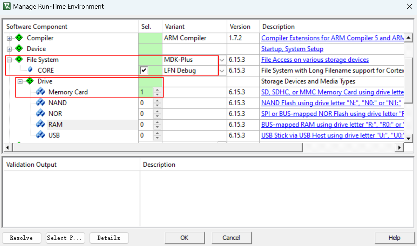Click the NAND drive icon
The width and height of the screenshot is (417, 246).
click(x=41, y=103)
